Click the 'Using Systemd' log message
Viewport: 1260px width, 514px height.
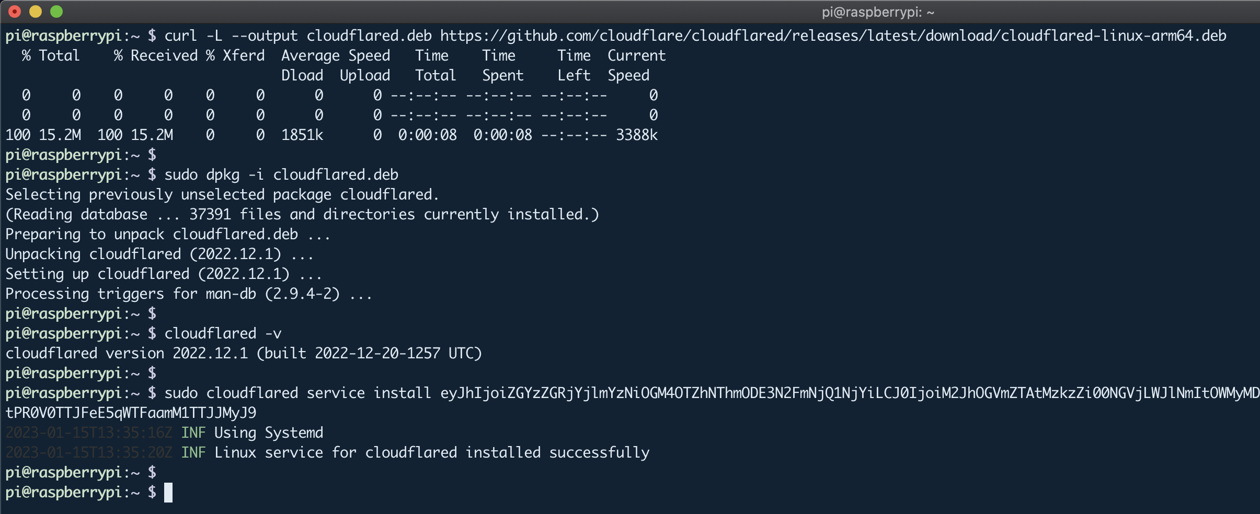269,433
